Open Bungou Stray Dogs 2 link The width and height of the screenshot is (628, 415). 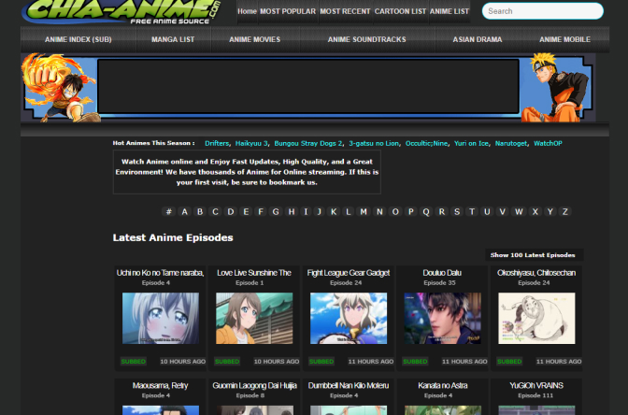point(308,143)
